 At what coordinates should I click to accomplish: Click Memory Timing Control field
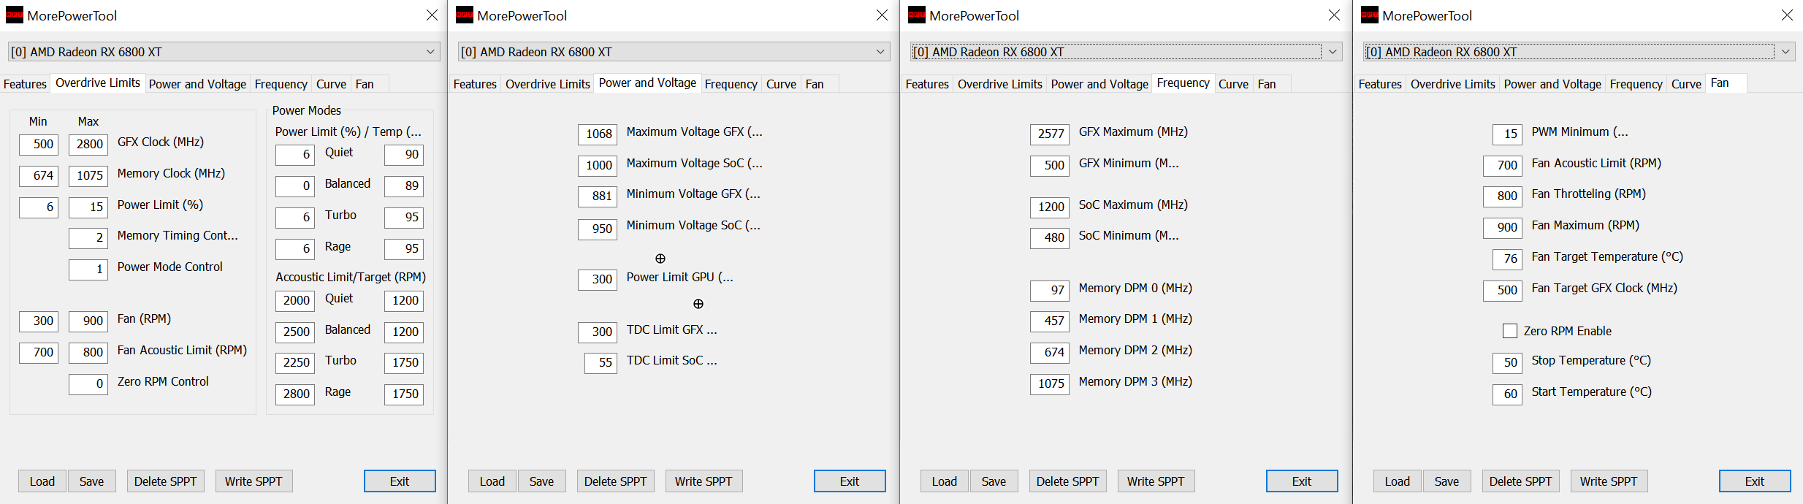[x=88, y=238]
